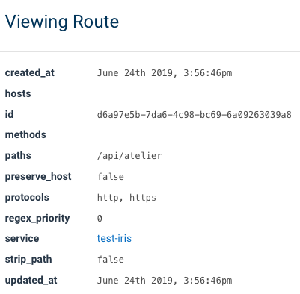The width and height of the screenshot is (300, 294).
Task: Click the paths field label
Action: 18,156
